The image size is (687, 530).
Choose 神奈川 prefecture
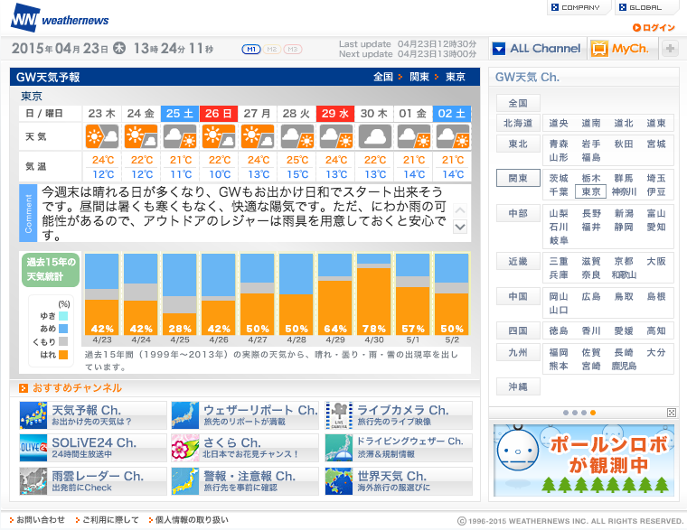click(624, 191)
